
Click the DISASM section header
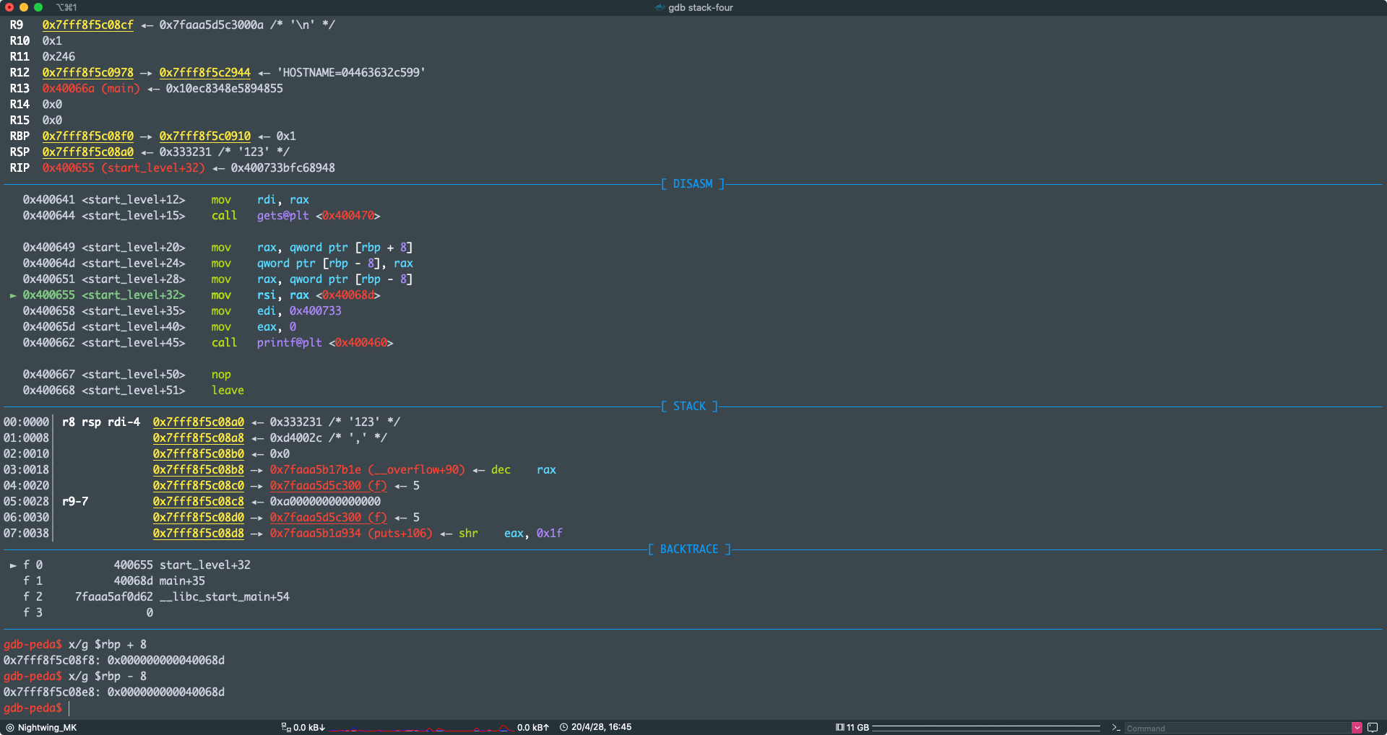point(693,184)
